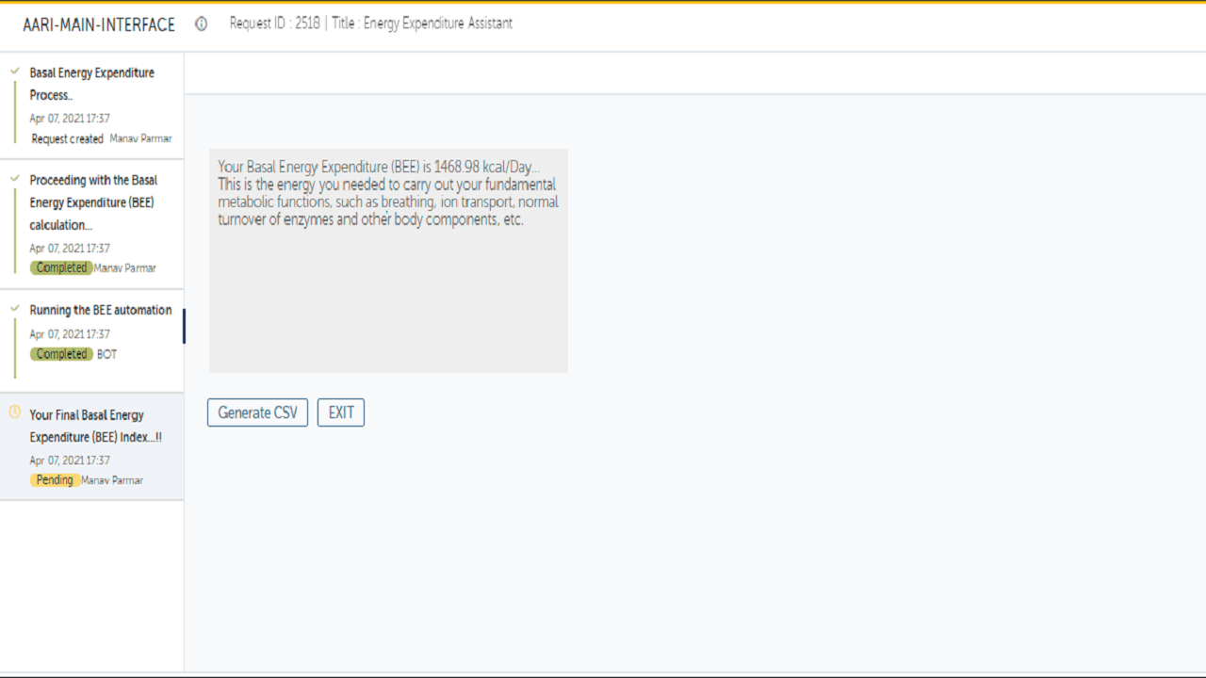Click the Request created status label
The height and width of the screenshot is (678, 1206).
68,138
